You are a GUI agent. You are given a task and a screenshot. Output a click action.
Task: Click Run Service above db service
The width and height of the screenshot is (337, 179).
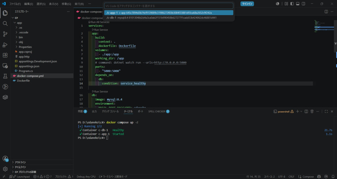100,91
